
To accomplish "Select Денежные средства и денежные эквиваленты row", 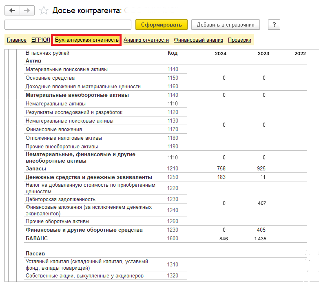I will pos(89,177).
